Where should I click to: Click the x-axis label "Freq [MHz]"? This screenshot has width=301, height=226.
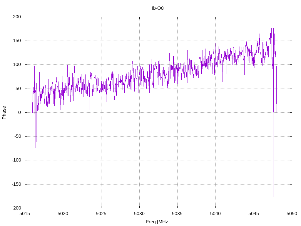click(158, 222)
